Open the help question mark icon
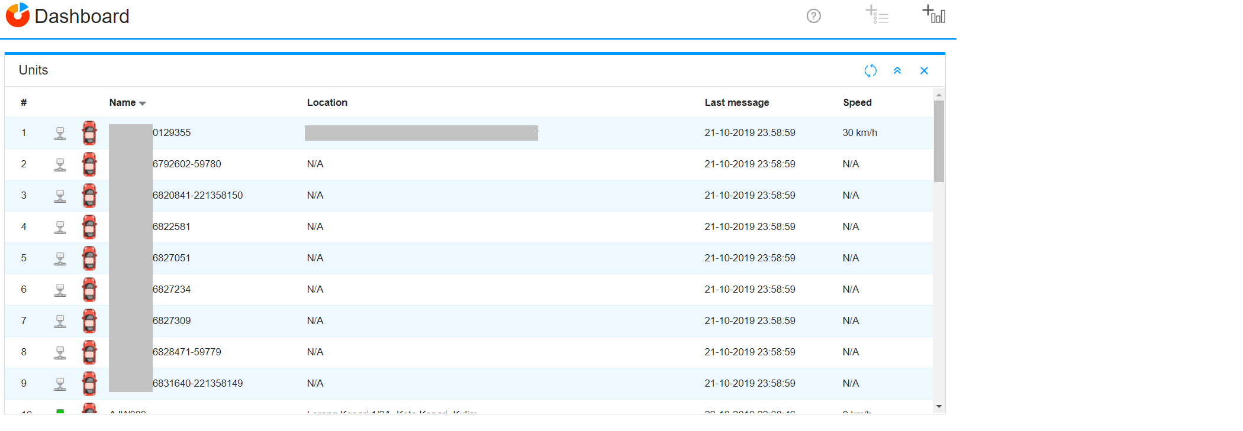This screenshot has height=431, width=1243. point(813,16)
